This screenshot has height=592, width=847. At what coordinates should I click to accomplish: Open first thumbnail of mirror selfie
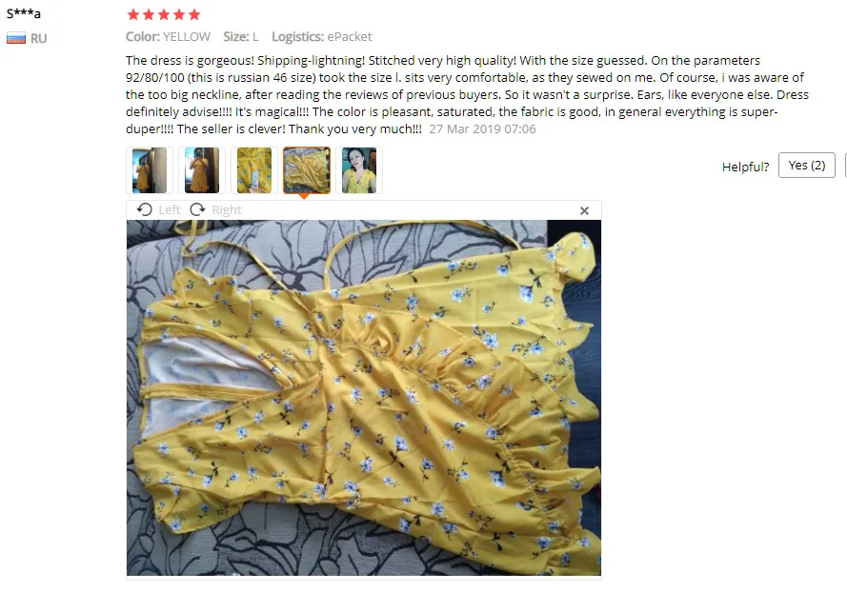[149, 170]
